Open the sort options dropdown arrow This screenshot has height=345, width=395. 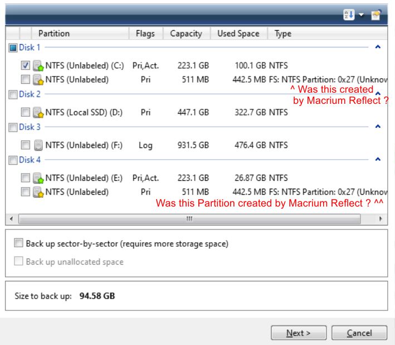(x=361, y=15)
